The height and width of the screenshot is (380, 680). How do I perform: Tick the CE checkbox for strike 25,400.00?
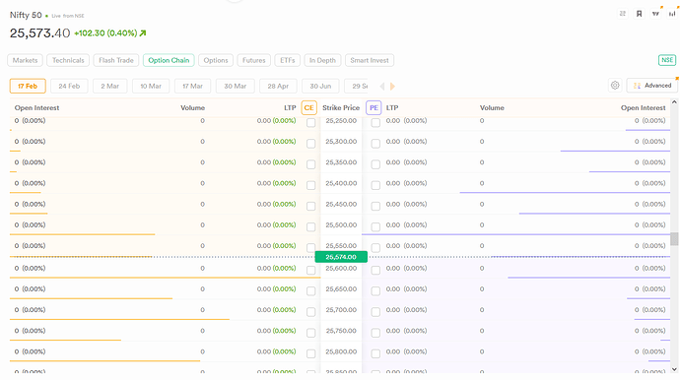click(311, 185)
